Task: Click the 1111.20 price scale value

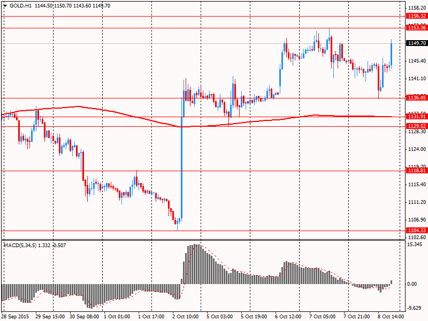Action: (x=417, y=202)
